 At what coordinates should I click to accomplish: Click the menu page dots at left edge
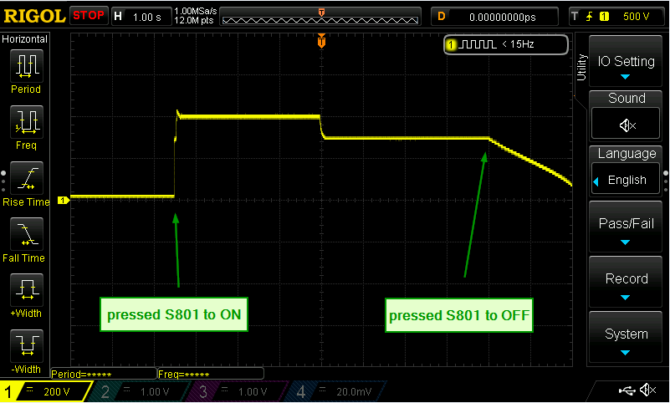pos(3,181)
